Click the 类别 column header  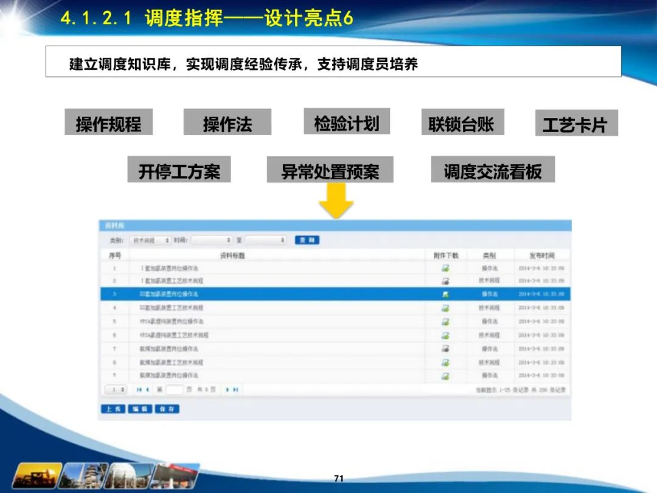[489, 255]
